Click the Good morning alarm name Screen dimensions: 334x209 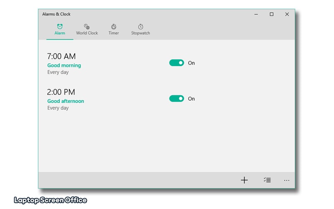pyautogui.click(x=64, y=65)
